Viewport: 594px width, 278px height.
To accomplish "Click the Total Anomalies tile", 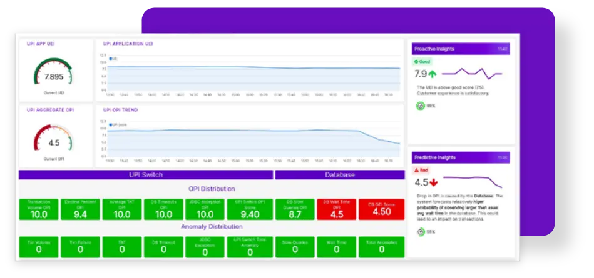I will (381, 246).
